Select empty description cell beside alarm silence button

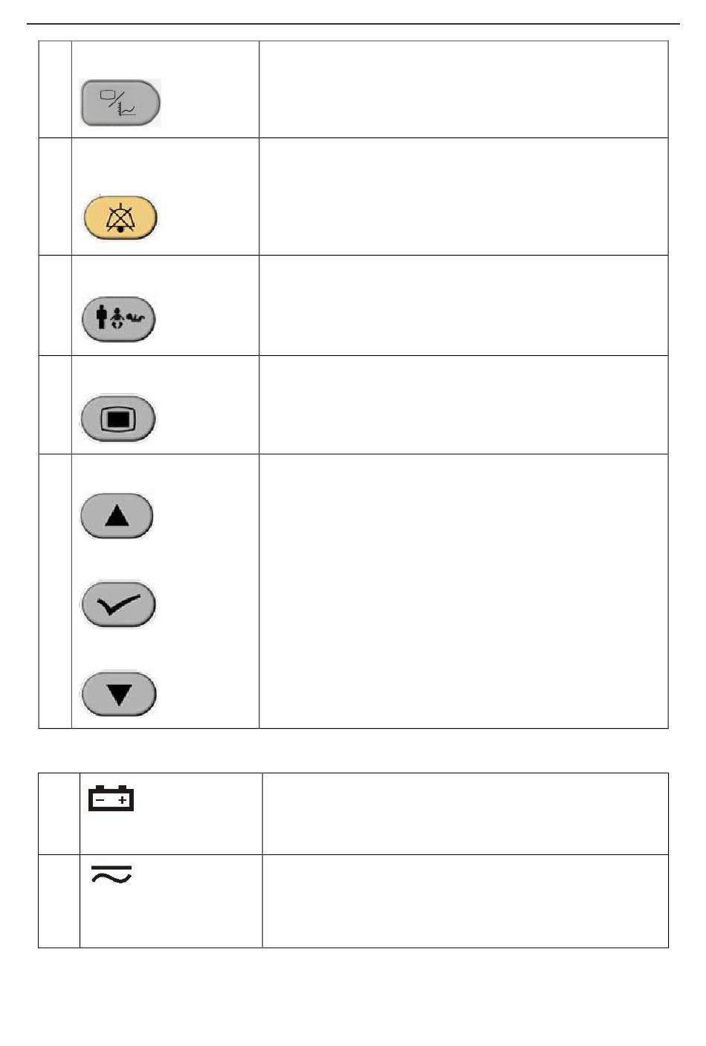click(464, 196)
